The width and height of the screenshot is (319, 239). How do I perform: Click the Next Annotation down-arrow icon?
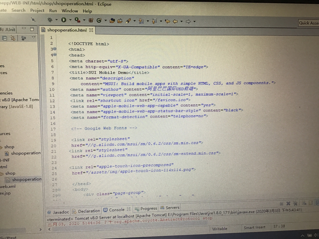[141, 21]
